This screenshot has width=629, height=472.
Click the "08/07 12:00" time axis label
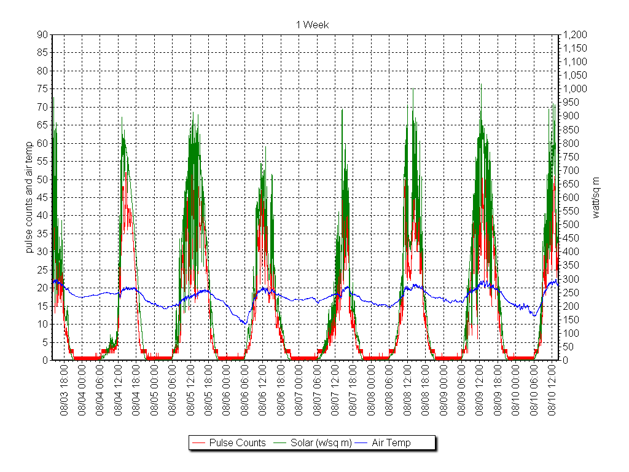pyautogui.click(x=335, y=390)
